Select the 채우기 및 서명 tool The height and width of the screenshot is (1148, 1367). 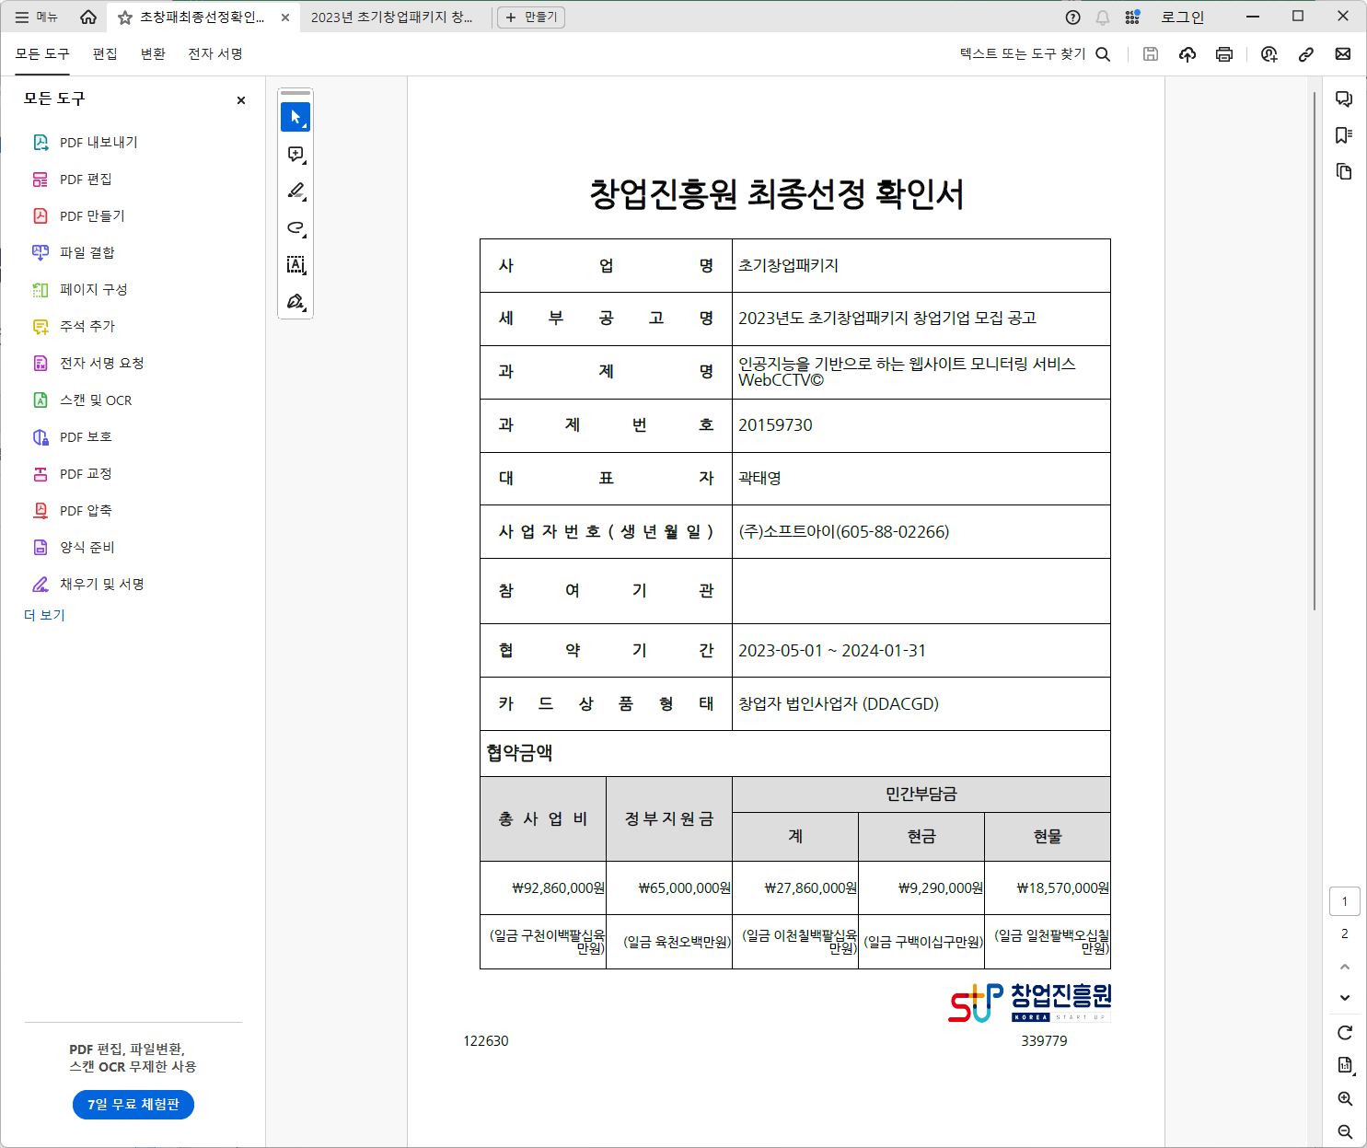point(99,584)
